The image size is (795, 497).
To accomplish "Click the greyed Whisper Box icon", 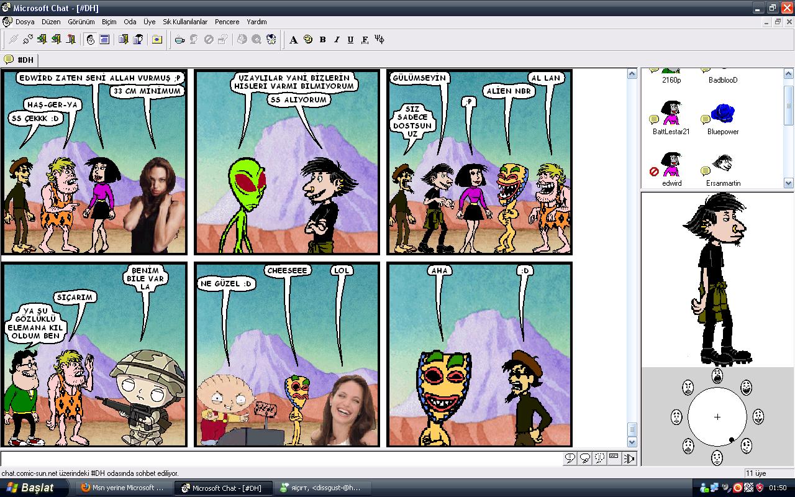I will [223, 39].
